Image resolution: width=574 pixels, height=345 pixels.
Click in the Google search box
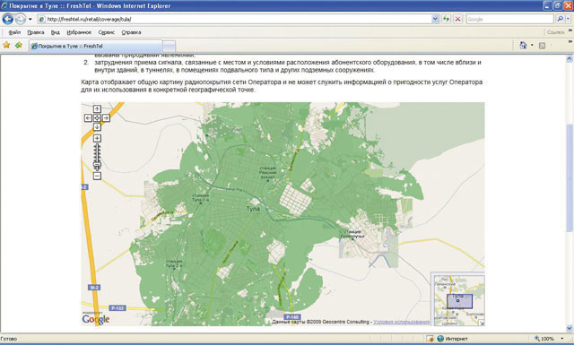click(509, 19)
